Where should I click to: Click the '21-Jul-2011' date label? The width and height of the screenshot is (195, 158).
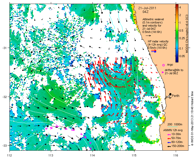point(147,8)
